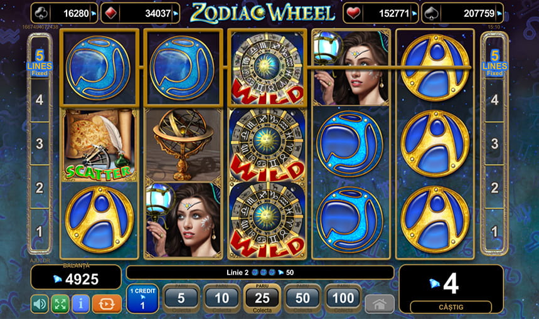
Task: Select line 2 on right line indicator
Action: [x=494, y=188]
